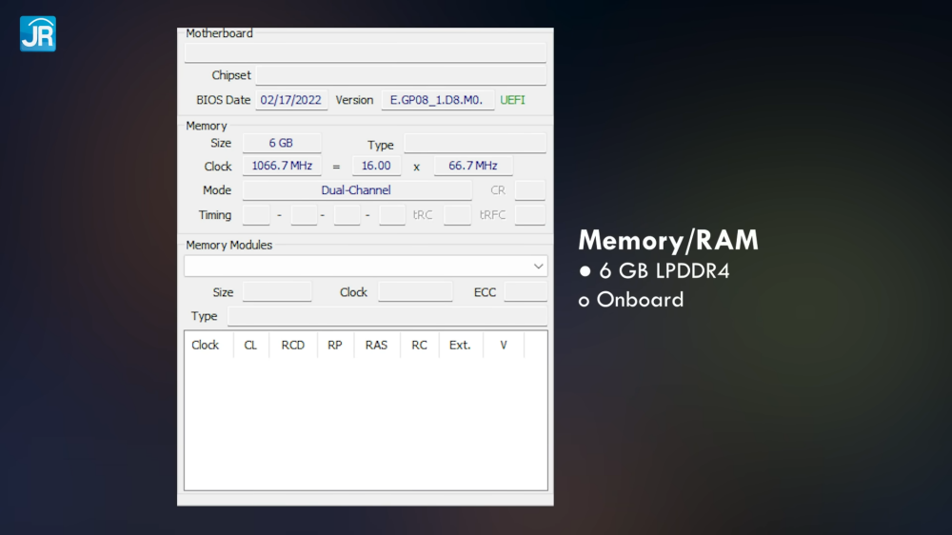Click the RCD column header
The image size is (952, 535).
[293, 345]
